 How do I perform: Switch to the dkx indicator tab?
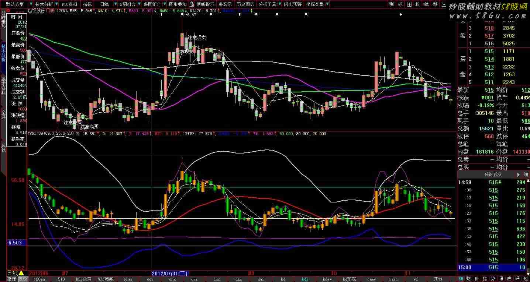tap(238, 279)
